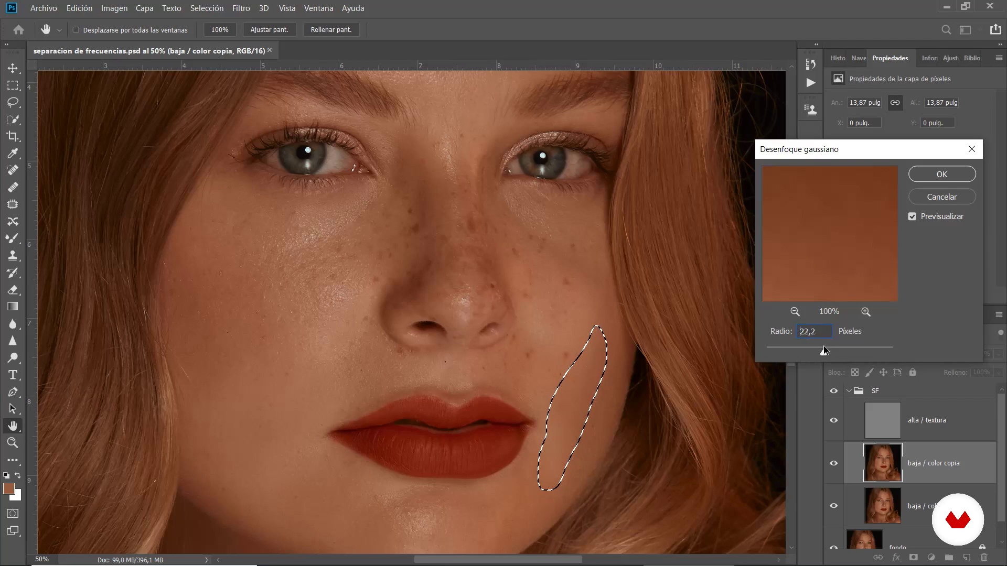Open the Filtro menu
This screenshot has width=1007, height=566.
pos(241,8)
